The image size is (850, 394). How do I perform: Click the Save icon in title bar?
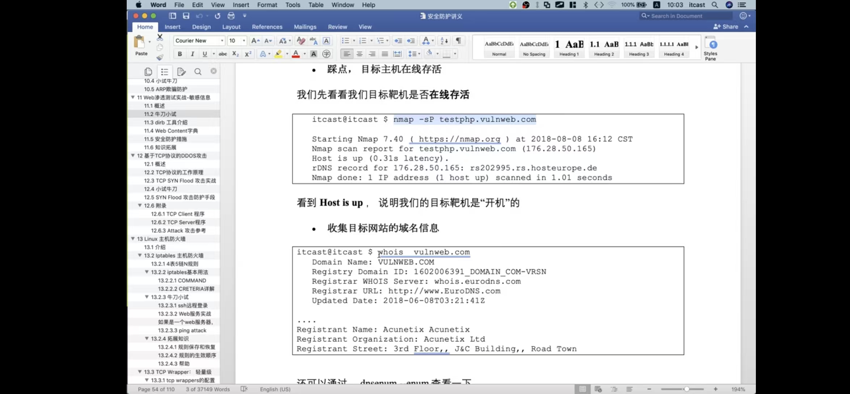pyautogui.click(x=186, y=16)
